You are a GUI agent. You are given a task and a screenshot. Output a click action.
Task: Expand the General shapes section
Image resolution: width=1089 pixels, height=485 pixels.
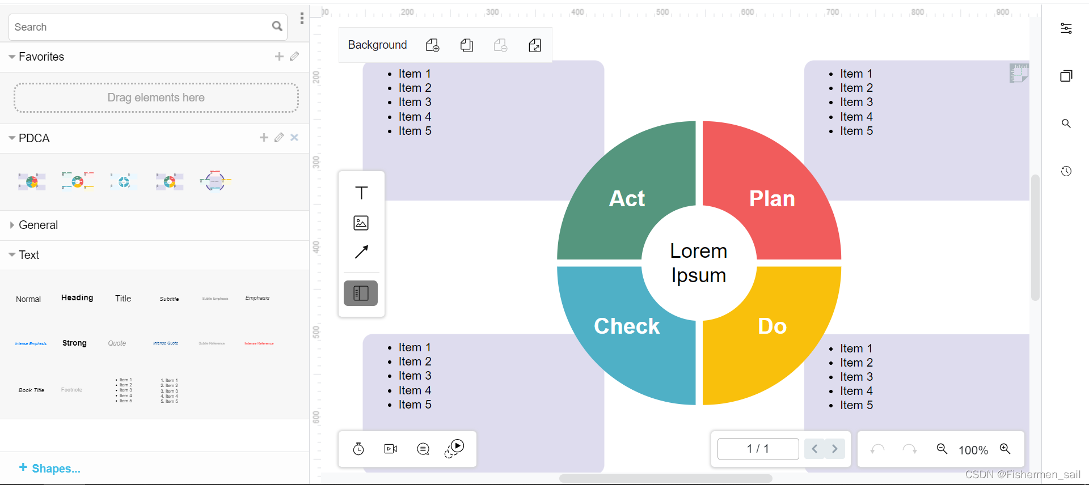click(x=12, y=225)
